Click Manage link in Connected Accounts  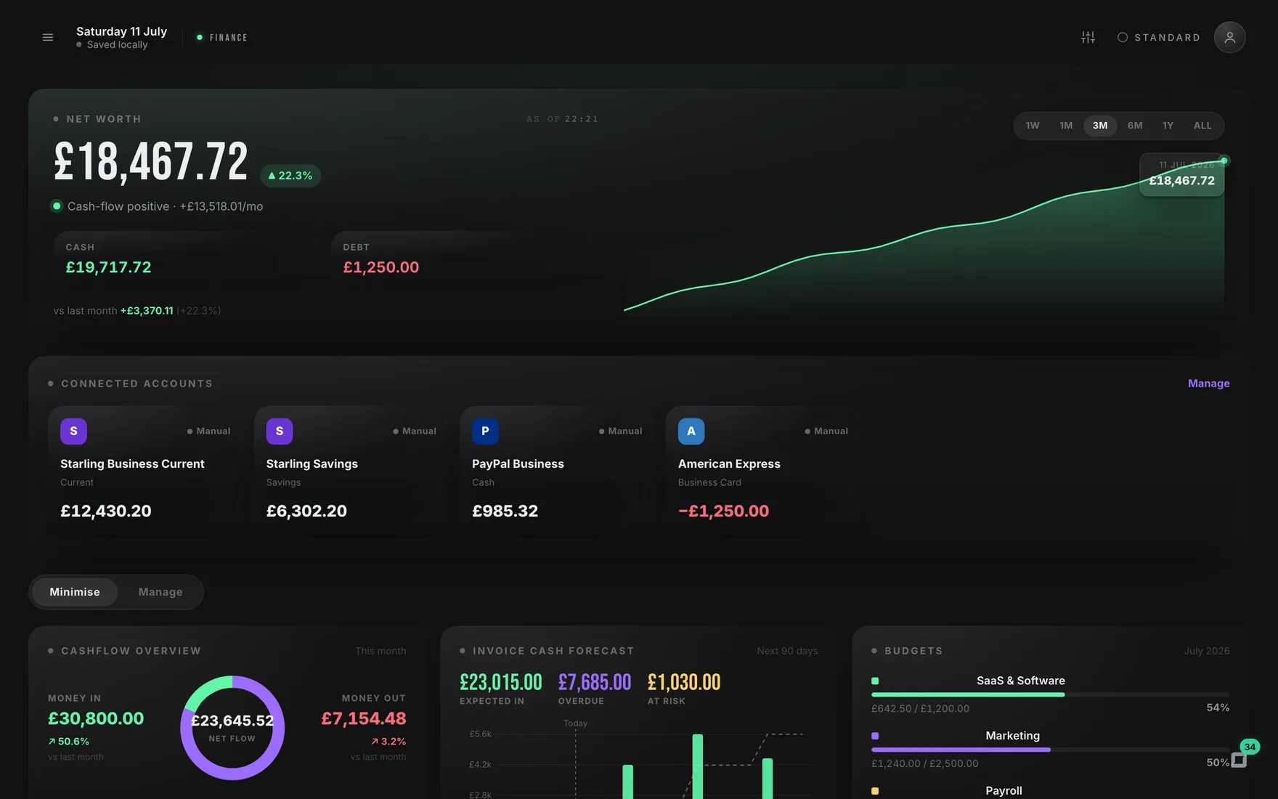1208,384
